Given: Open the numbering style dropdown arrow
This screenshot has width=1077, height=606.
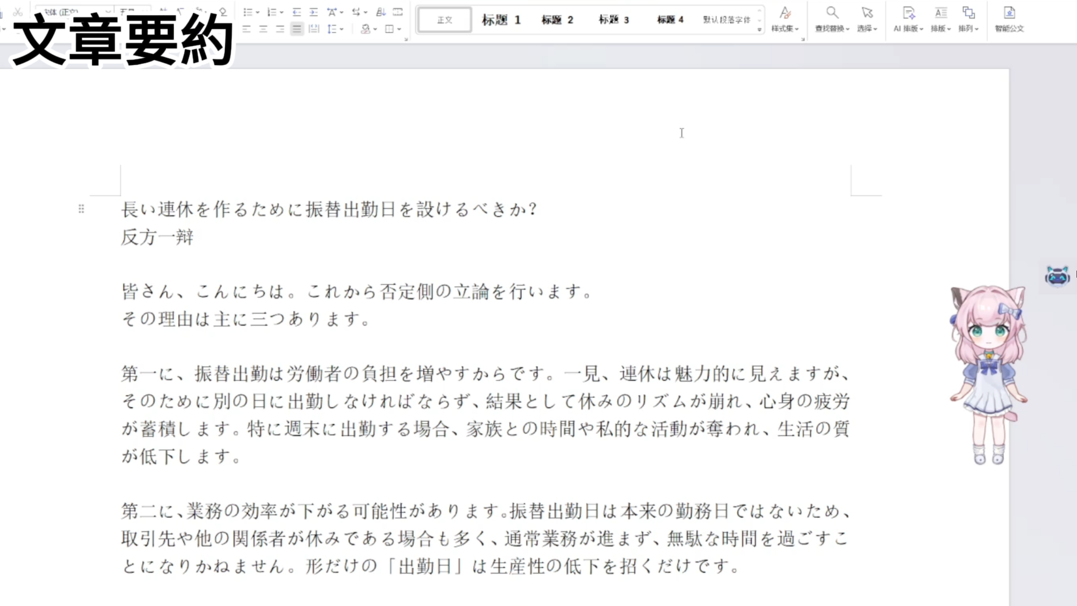Looking at the screenshot, I should (x=281, y=13).
